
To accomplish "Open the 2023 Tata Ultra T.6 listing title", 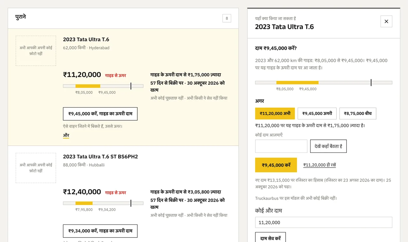I will point(86,39).
